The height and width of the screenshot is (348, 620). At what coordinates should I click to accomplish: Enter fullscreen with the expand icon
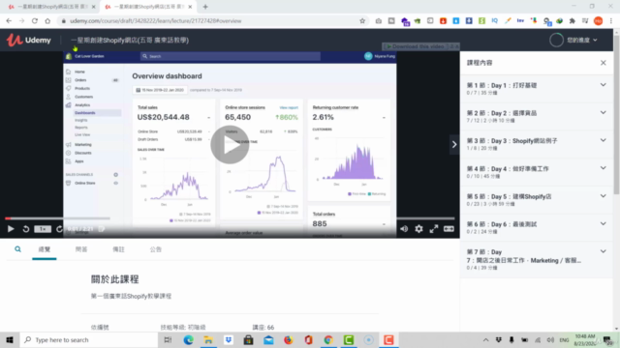(434, 229)
